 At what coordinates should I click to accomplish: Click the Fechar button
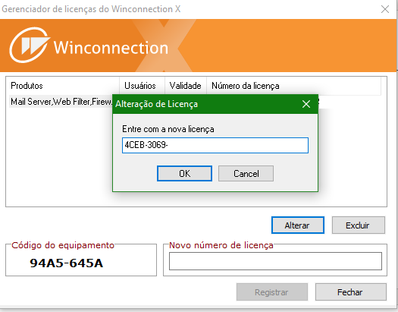click(x=350, y=292)
